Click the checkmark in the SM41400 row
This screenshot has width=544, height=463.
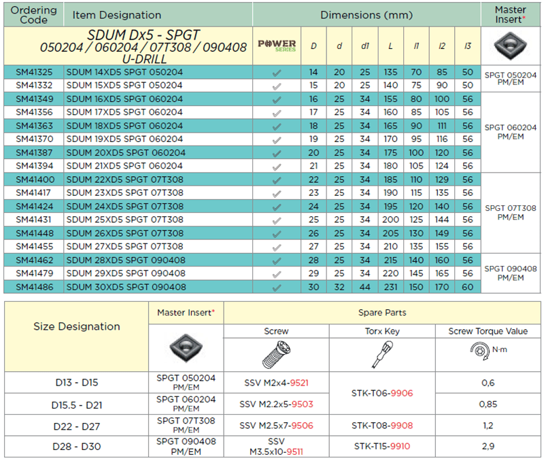tap(277, 181)
